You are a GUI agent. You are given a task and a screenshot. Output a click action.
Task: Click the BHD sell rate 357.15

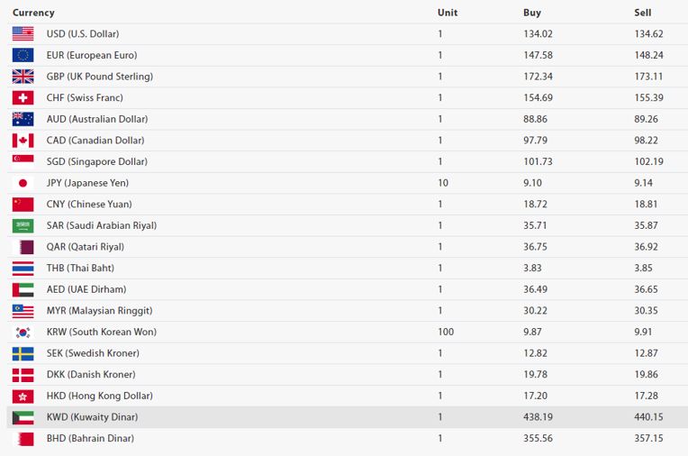click(x=648, y=438)
